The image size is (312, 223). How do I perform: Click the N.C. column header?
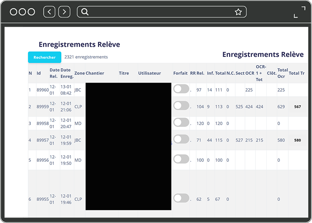230,73
